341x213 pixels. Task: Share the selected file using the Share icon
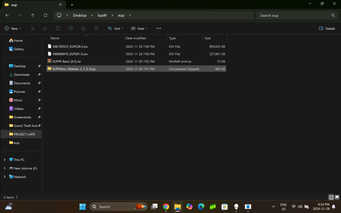(84, 28)
